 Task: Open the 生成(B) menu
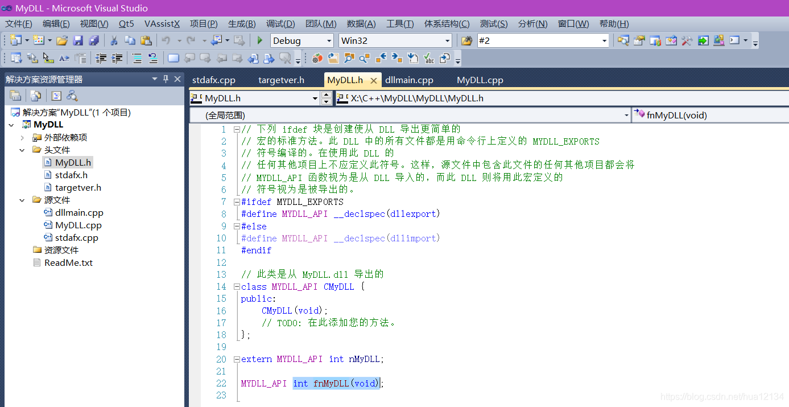[x=242, y=24]
